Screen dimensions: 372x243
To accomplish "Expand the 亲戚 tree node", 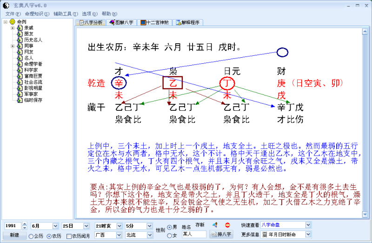I will [x=13, y=28].
